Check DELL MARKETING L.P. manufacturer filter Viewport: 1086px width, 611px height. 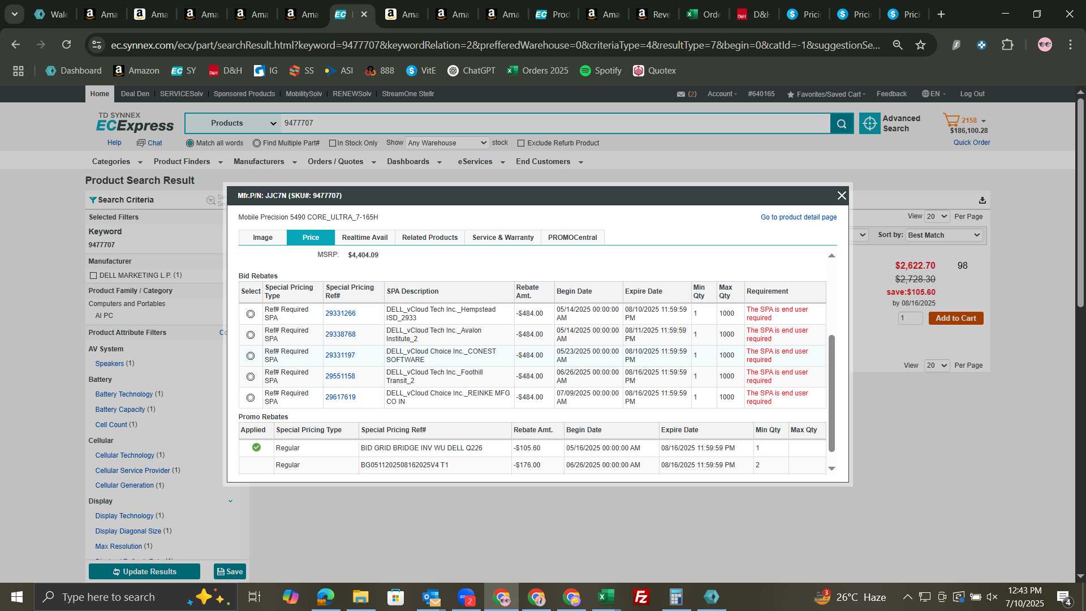point(93,276)
